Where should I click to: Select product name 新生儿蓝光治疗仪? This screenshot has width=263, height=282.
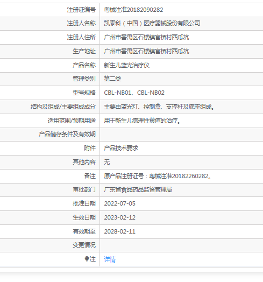[x=126, y=65]
